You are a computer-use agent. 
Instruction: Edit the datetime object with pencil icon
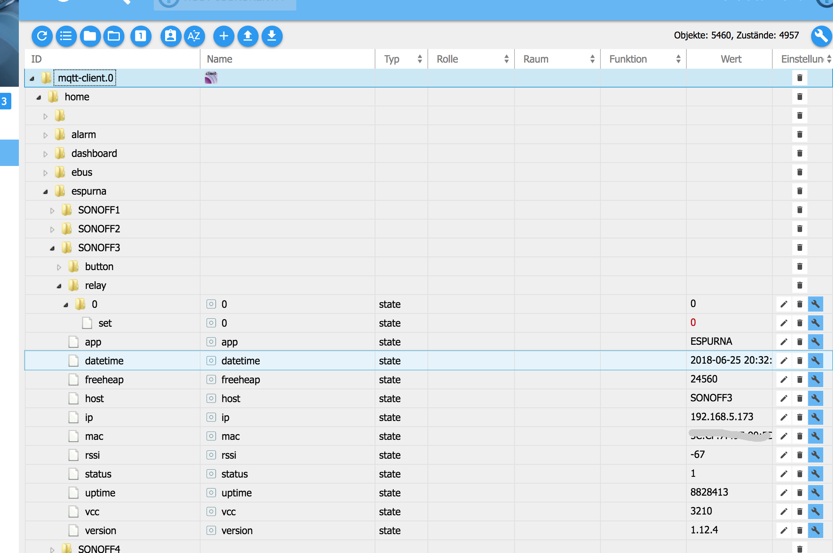point(784,361)
